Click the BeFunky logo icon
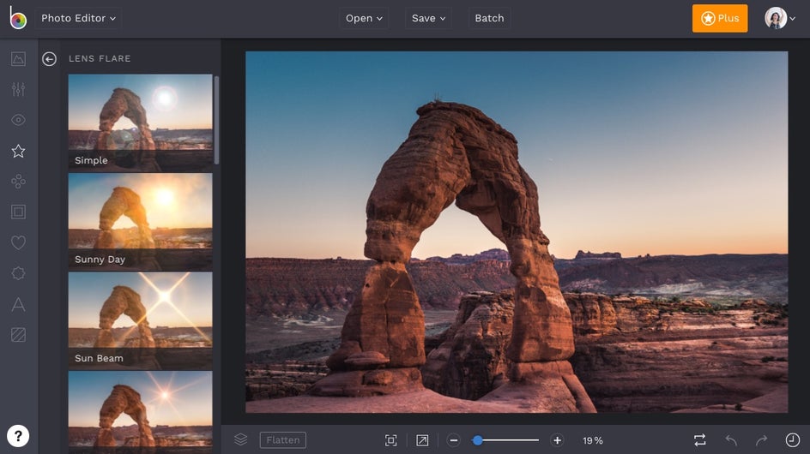 pyautogui.click(x=17, y=18)
